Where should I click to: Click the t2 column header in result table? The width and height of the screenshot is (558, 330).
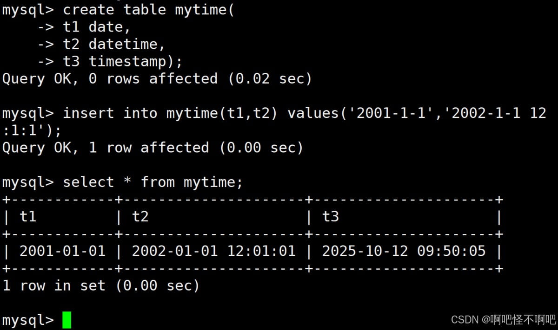pos(140,216)
